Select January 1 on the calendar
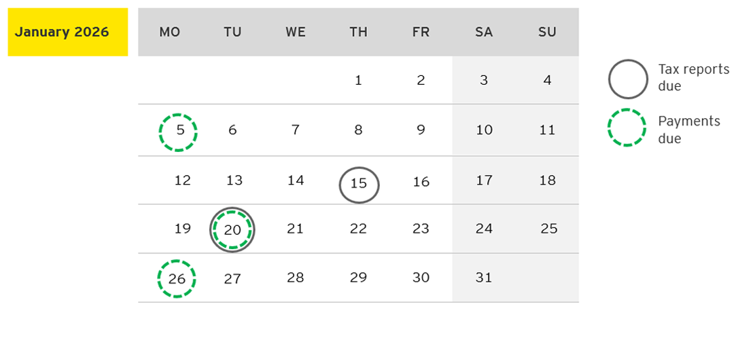The height and width of the screenshot is (361, 738). 358,81
